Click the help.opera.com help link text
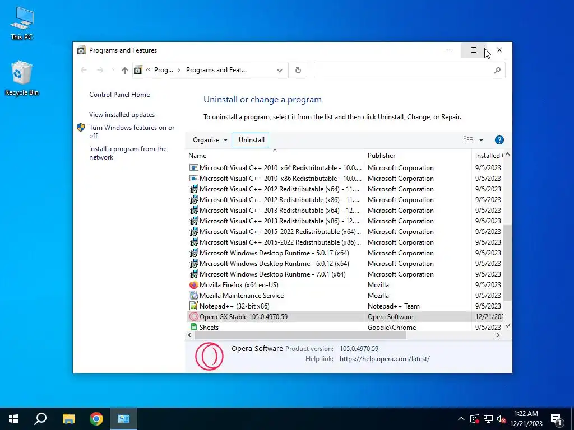The image size is (574, 430). click(385, 359)
